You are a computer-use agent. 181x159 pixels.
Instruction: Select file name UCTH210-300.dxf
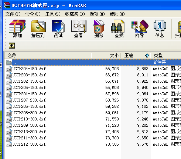[x=29, y=119]
